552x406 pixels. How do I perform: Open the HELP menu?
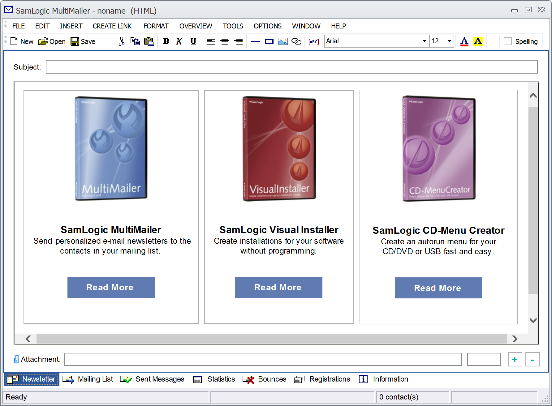pyautogui.click(x=339, y=26)
